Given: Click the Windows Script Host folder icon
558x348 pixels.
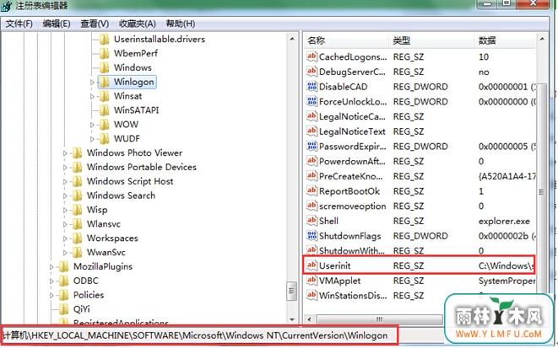Looking at the screenshot, I should point(77,181).
